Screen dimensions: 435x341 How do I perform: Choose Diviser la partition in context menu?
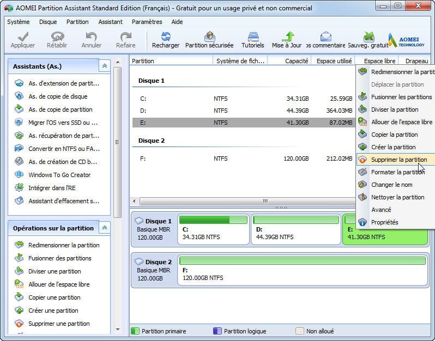[396, 109]
